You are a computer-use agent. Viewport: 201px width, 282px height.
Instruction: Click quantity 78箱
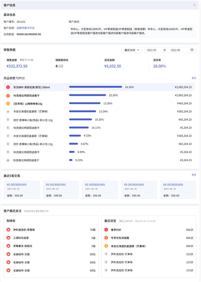93,230
